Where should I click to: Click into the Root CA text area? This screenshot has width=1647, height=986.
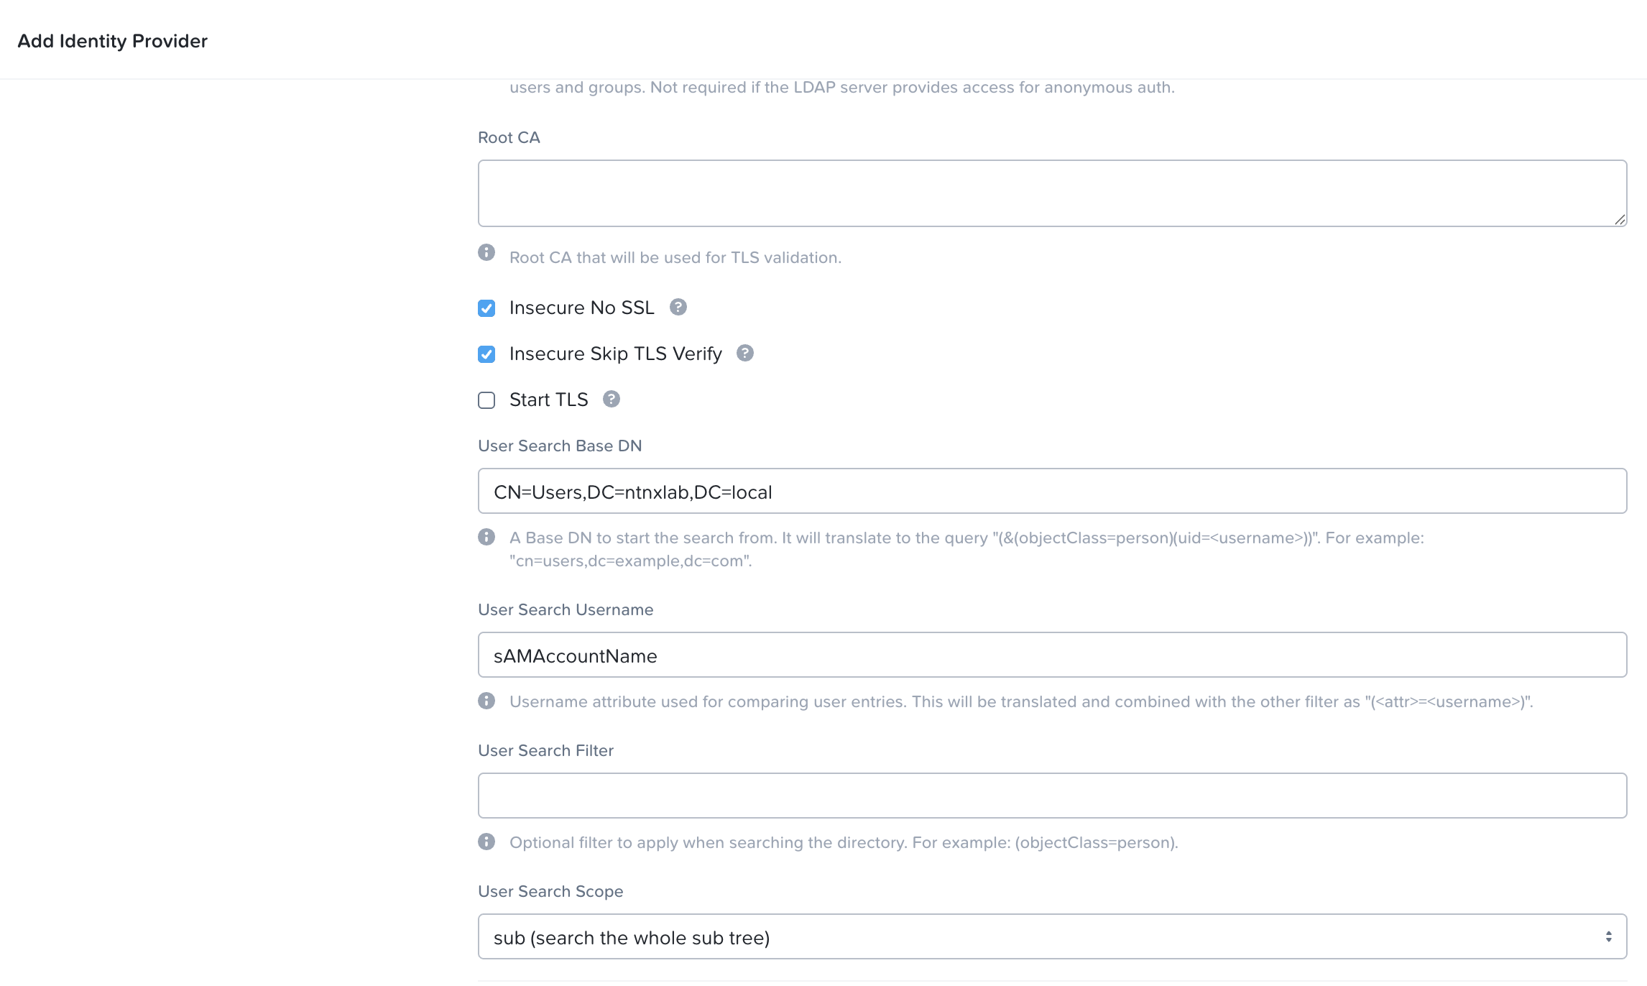click(x=1052, y=193)
